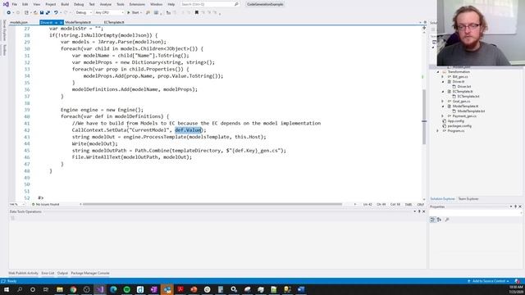This screenshot has height=295, width=525.
Task: Select App.config in Solution Explorer
Action: coord(455,121)
